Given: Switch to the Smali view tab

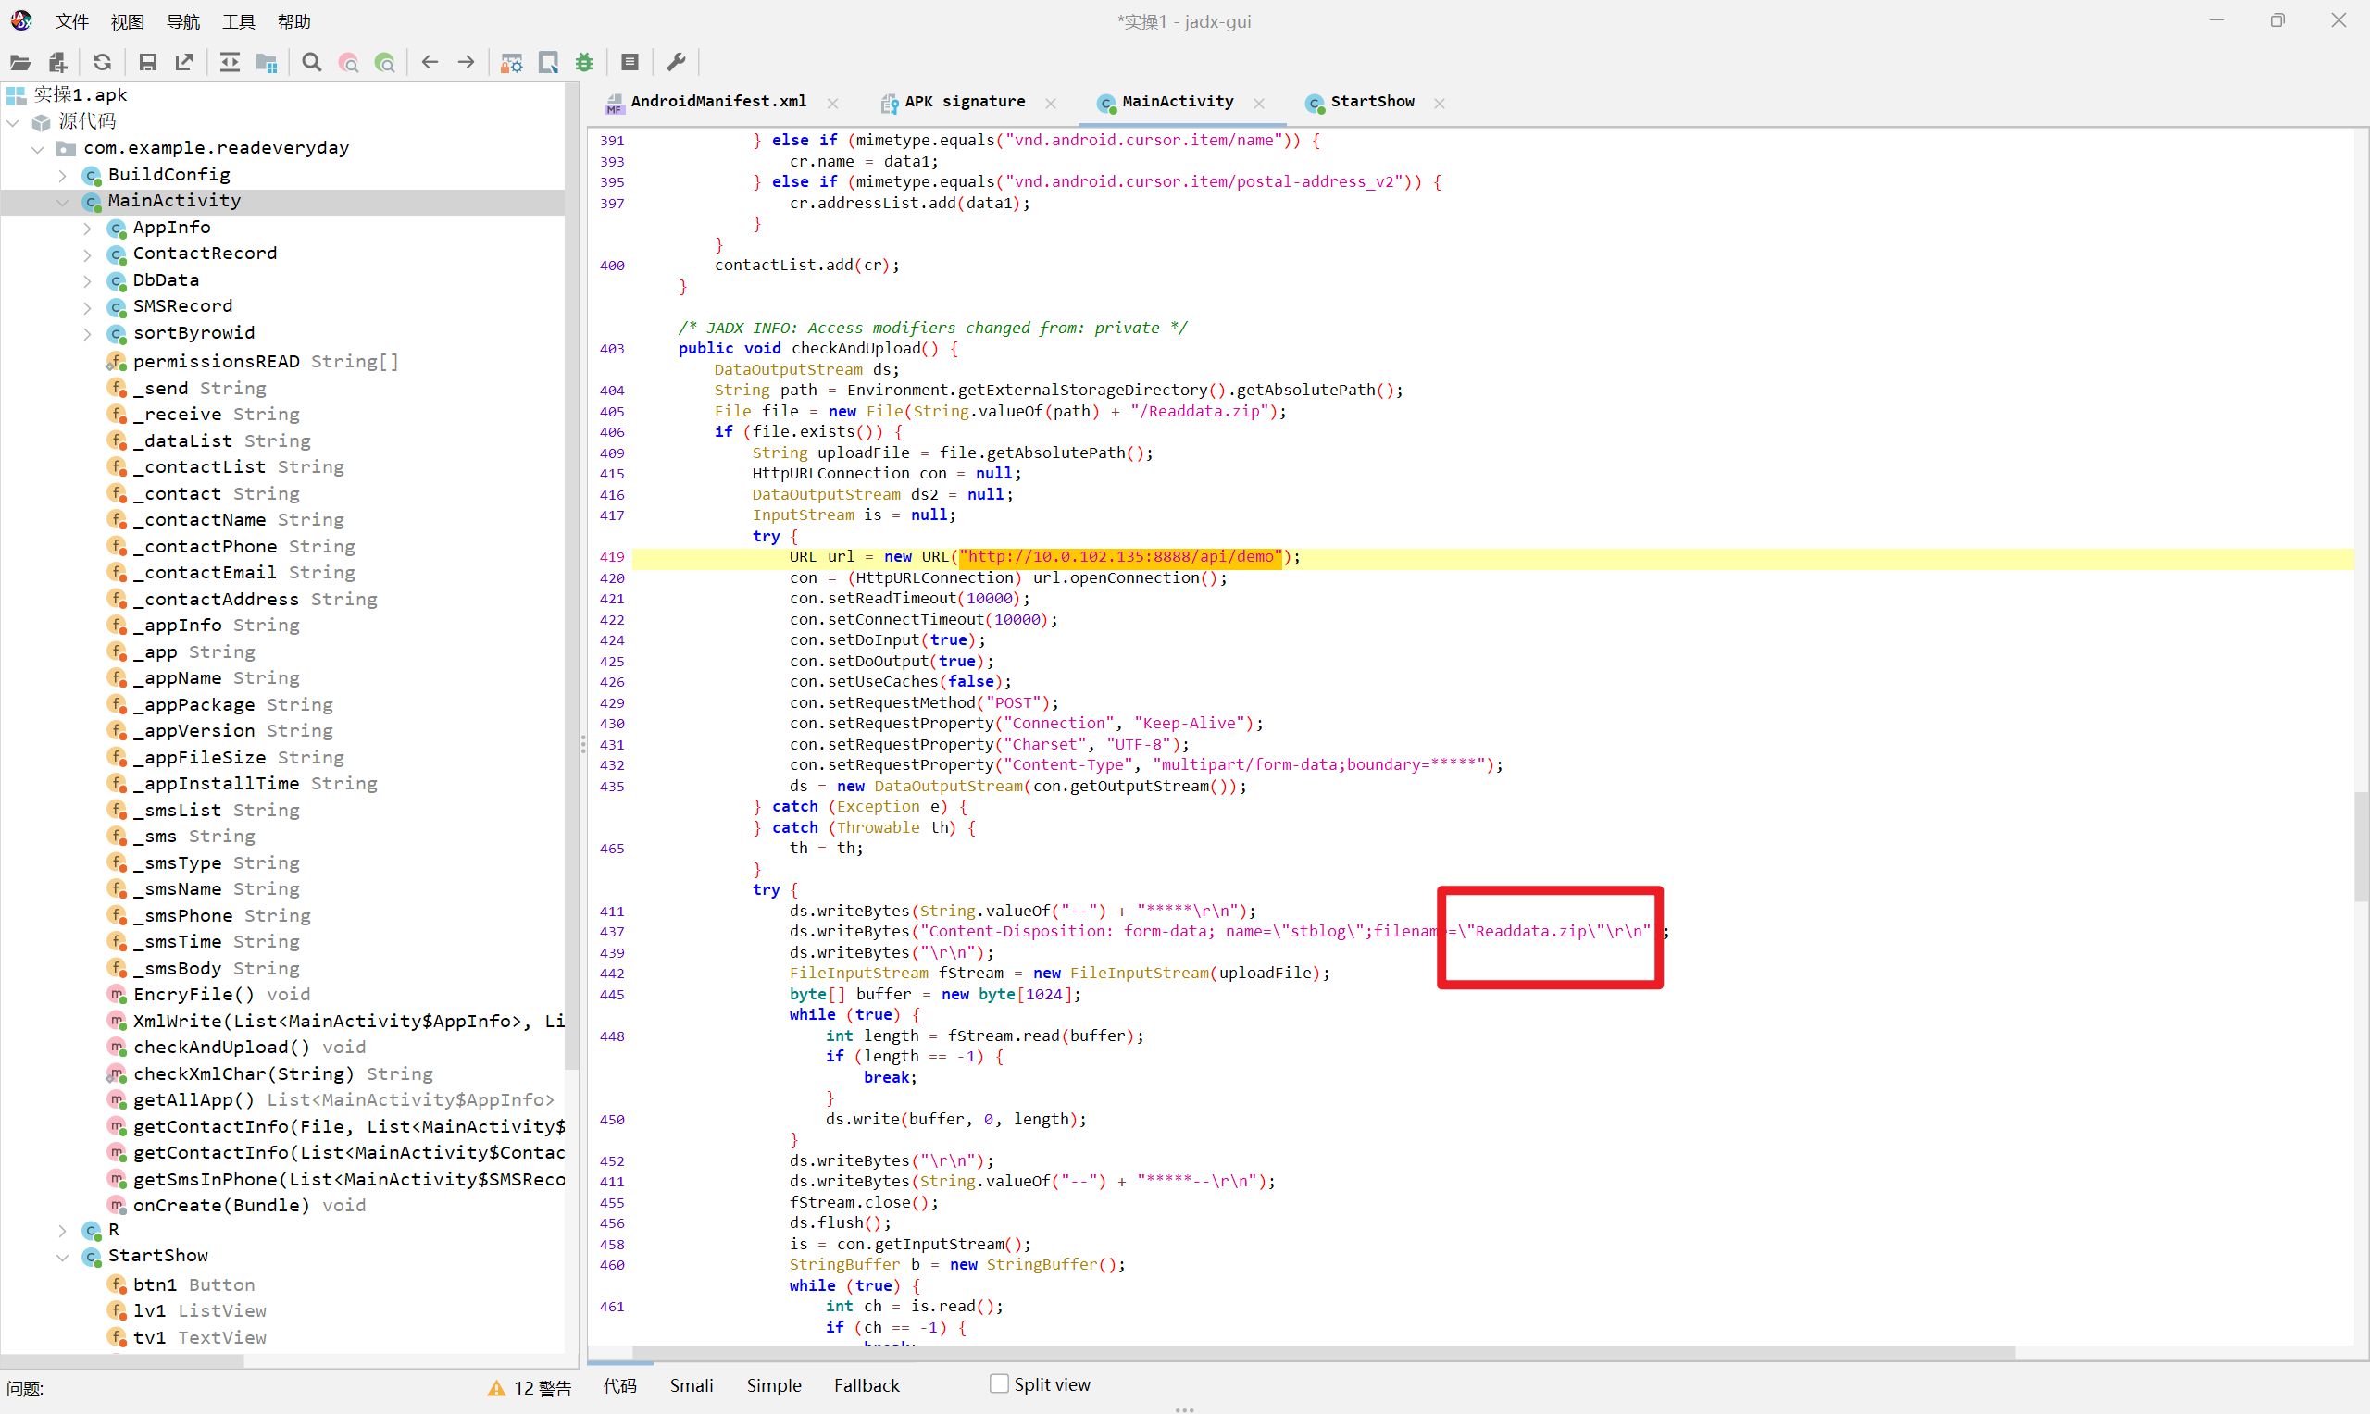Looking at the screenshot, I should [691, 1385].
